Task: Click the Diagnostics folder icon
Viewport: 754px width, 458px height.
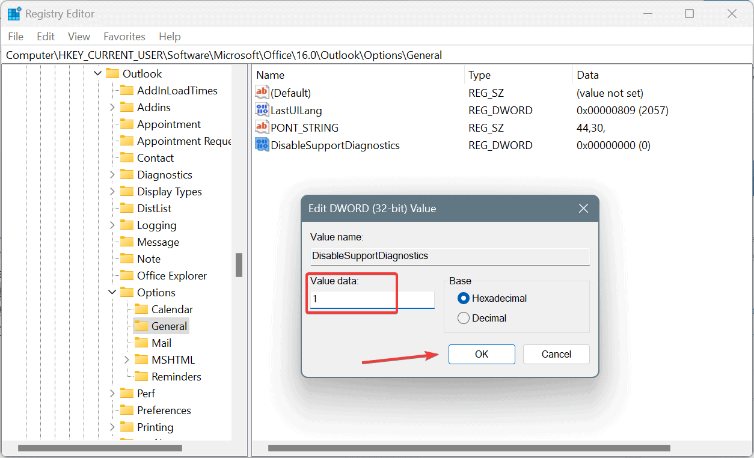Action: tap(127, 174)
